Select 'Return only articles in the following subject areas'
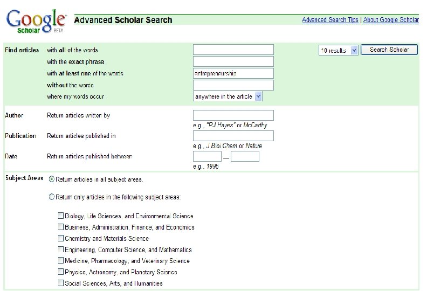427x291 pixels. (x=52, y=197)
